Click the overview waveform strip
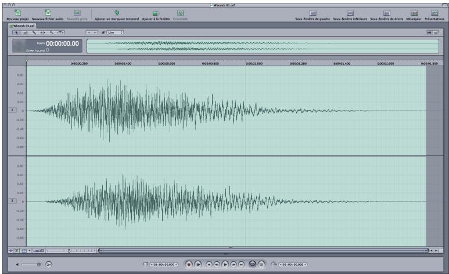The height and width of the screenshot is (274, 449). click(263, 46)
